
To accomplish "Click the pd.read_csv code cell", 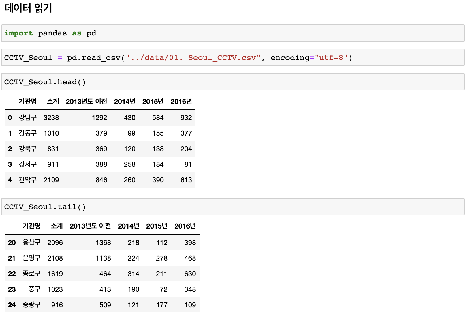I will click(x=233, y=57).
